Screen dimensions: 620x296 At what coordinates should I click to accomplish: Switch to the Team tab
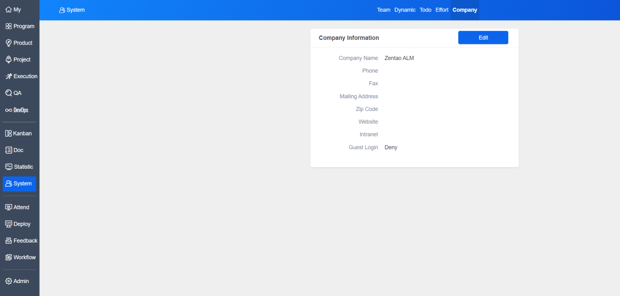(x=383, y=10)
